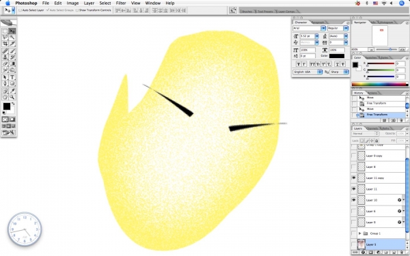Click the Layer 5 thumbnail
This screenshot has width=410, height=256.
tap(361, 244)
